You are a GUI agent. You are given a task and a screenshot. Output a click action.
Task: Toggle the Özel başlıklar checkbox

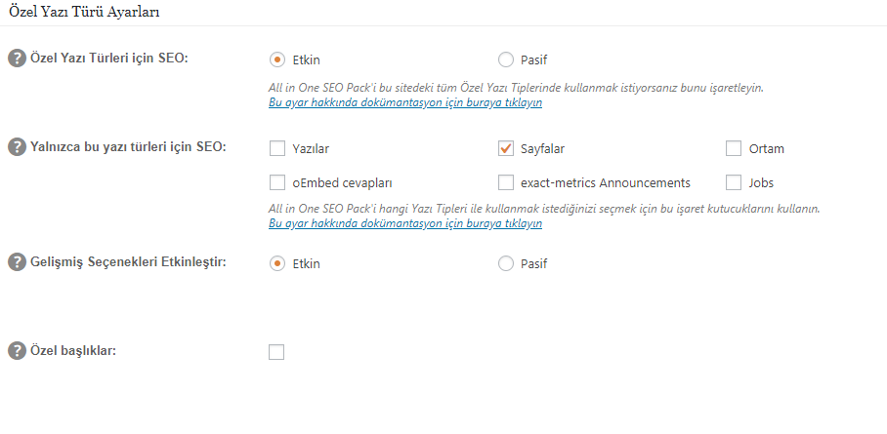coord(276,352)
